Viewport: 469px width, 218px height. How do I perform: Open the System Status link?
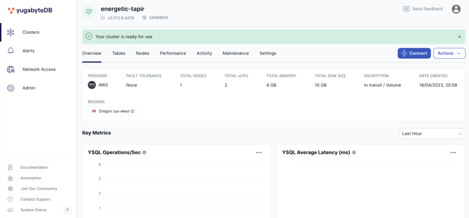(x=33, y=210)
